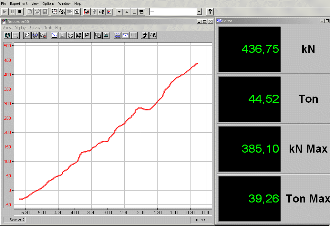Save with the floppy disk icon in the main toolbar
The height and width of the screenshot is (226, 330).
click(x=45, y=12)
